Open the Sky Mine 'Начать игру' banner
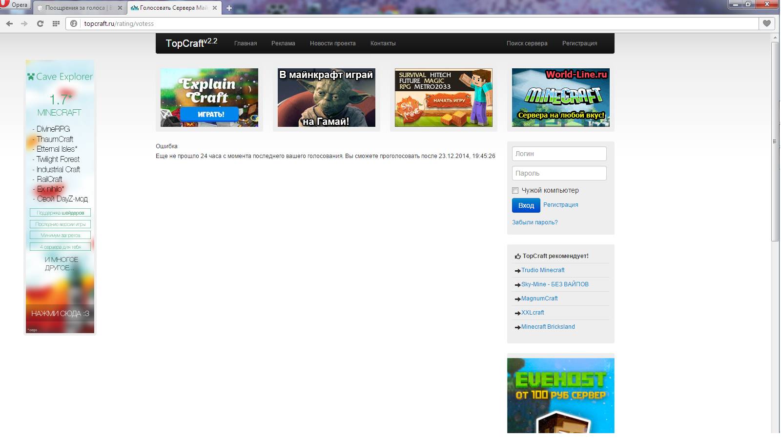This screenshot has height=439, width=781. [x=444, y=98]
